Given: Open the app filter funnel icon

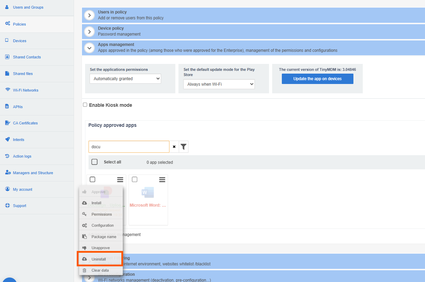Looking at the screenshot, I should click(x=184, y=147).
